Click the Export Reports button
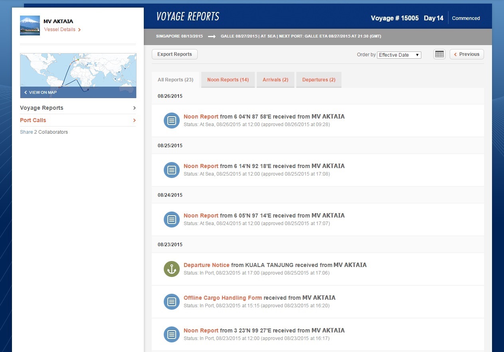This screenshot has height=352, width=504. 175,54
